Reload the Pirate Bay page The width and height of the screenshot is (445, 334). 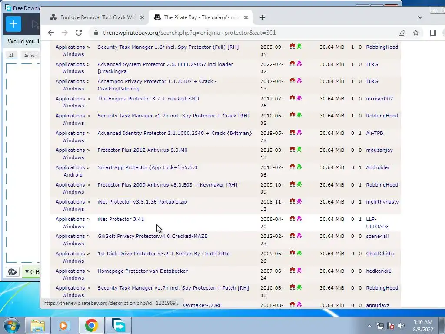(79, 33)
